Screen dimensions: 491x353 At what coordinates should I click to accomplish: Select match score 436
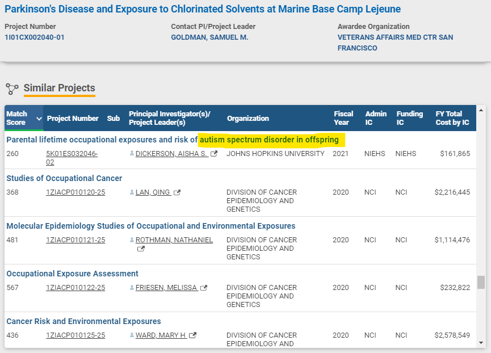[12, 335]
